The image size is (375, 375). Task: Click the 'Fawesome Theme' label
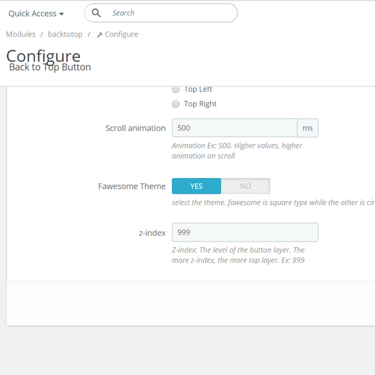[132, 186]
